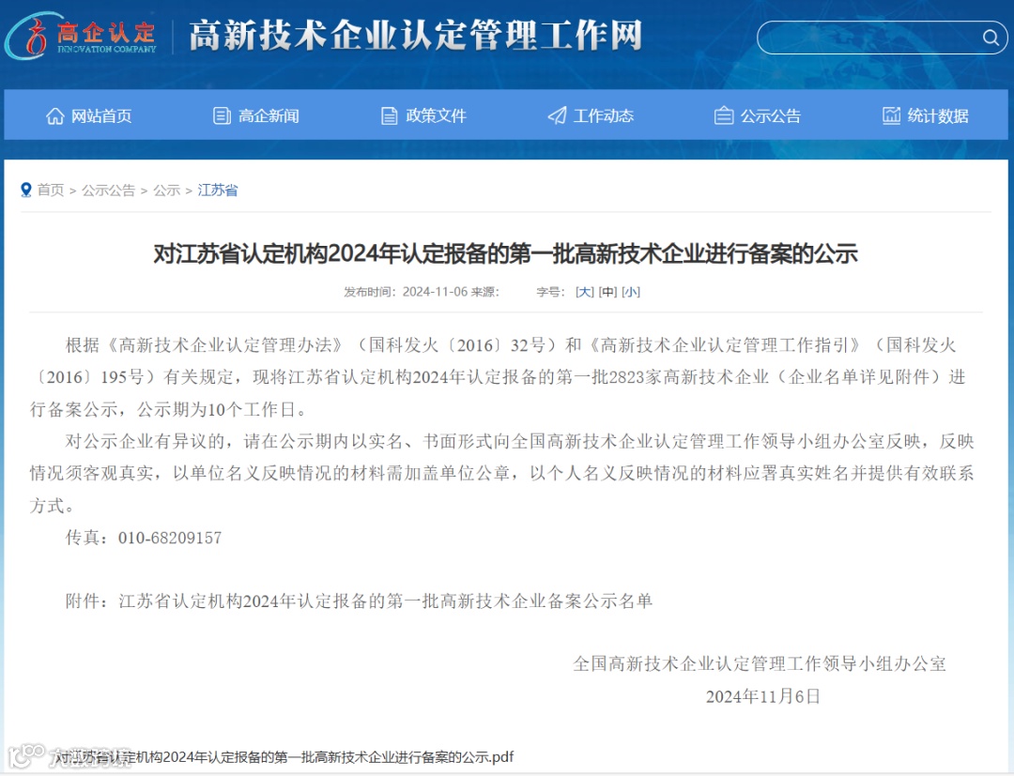
Task: Go to 公示公告 in the breadcrumb
Action: [108, 190]
